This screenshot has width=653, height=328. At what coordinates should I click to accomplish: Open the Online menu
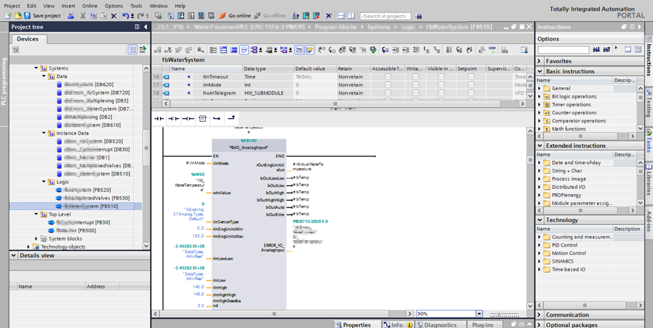click(90, 6)
